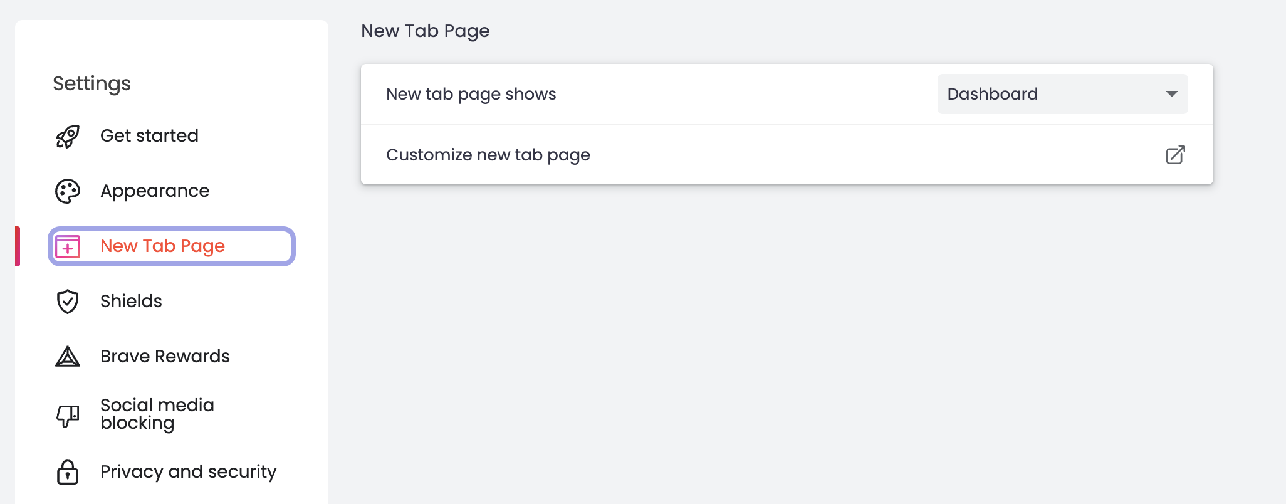Click the New Tab Page section title
This screenshot has width=1286, height=504.
pyautogui.click(x=426, y=31)
